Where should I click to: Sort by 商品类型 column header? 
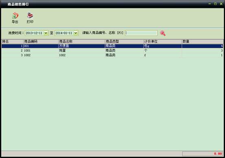124,41
